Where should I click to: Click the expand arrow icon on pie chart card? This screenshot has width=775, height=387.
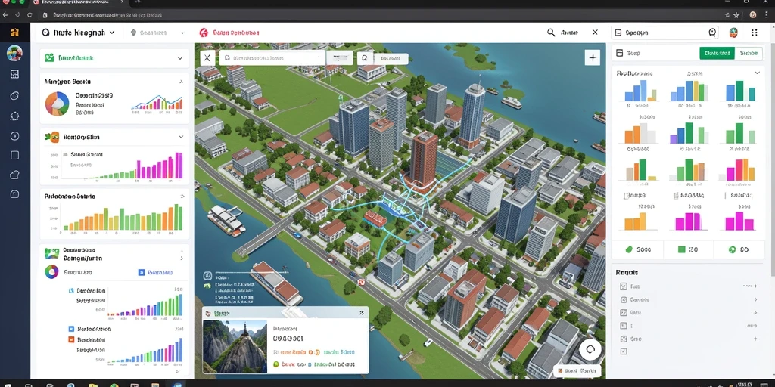coord(182,82)
